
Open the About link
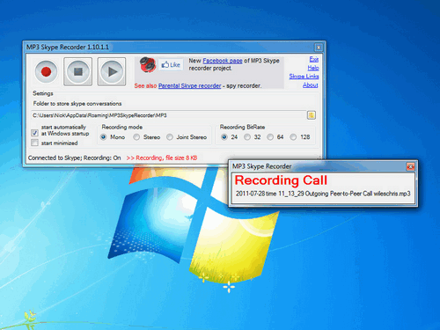[x=311, y=84]
